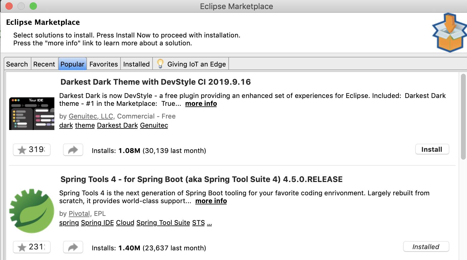Viewport: 467px width, 260px height.
Task: Click the 'STS' tag link
Action: 198,223
